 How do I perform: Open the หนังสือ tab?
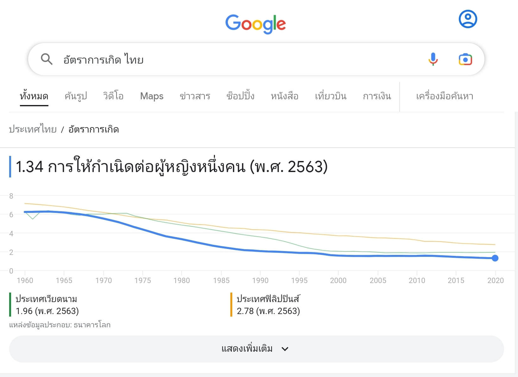click(284, 96)
